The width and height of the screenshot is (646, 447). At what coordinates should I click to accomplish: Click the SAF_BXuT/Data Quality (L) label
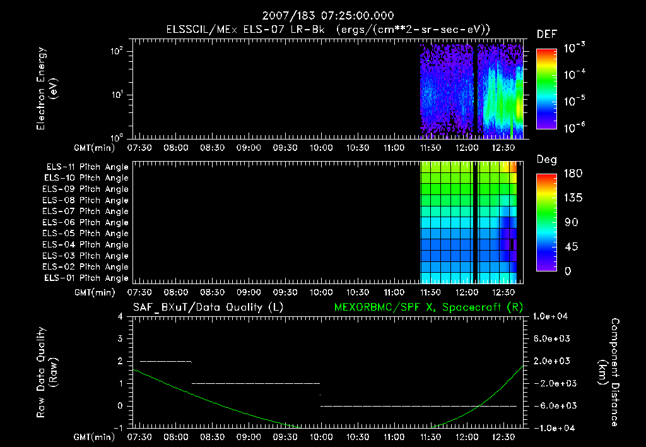coord(208,307)
